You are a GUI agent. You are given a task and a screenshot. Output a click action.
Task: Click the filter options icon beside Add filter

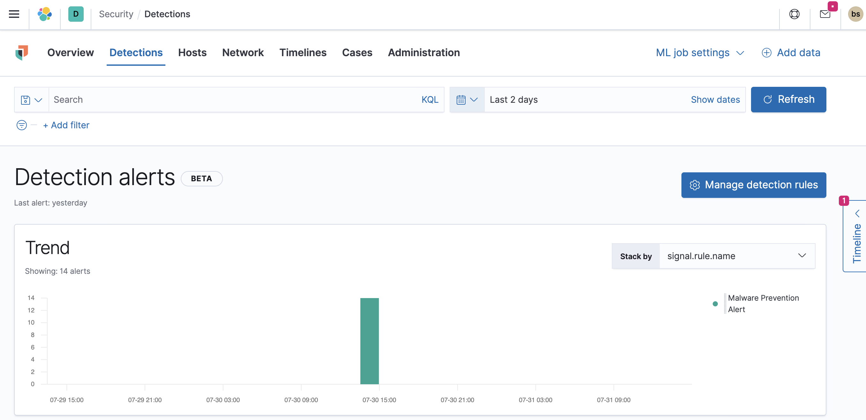point(21,125)
